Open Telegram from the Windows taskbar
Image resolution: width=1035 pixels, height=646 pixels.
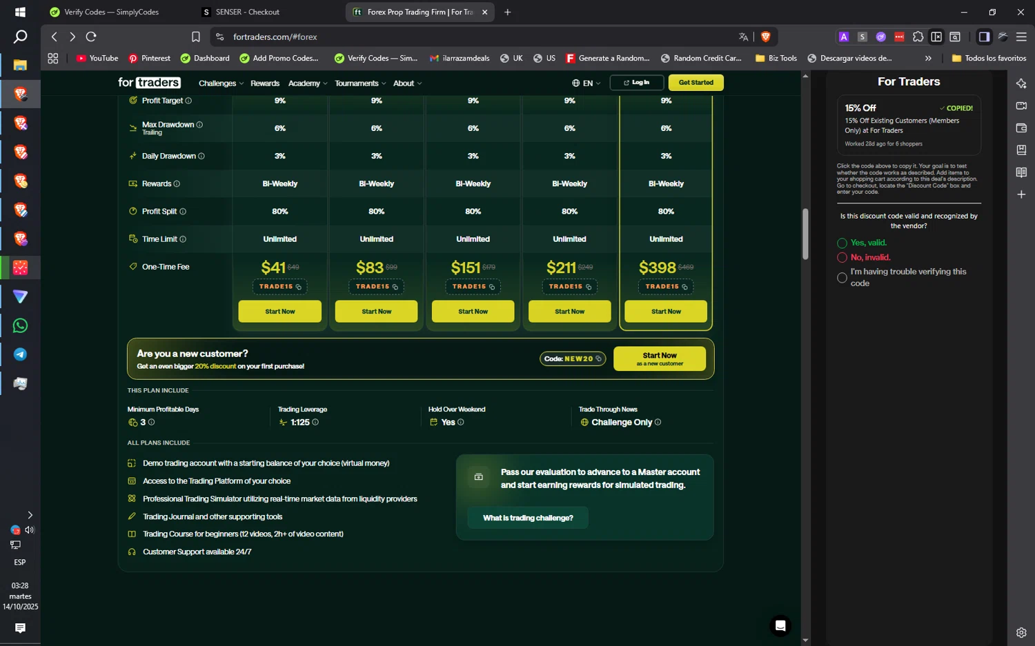(20, 354)
